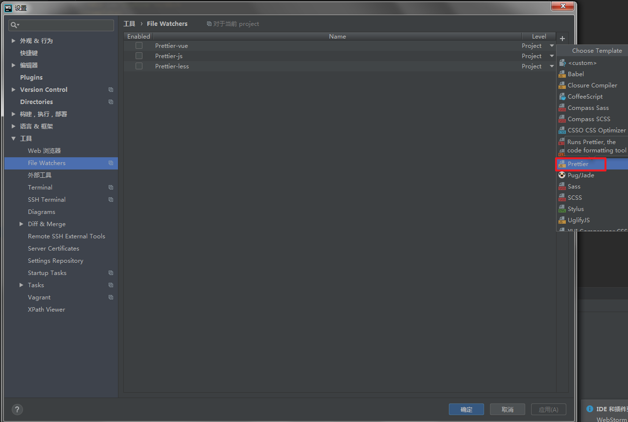Screen dimensions: 628x422
Task: Sort by the Enabled column header
Action: pyautogui.click(x=139, y=37)
